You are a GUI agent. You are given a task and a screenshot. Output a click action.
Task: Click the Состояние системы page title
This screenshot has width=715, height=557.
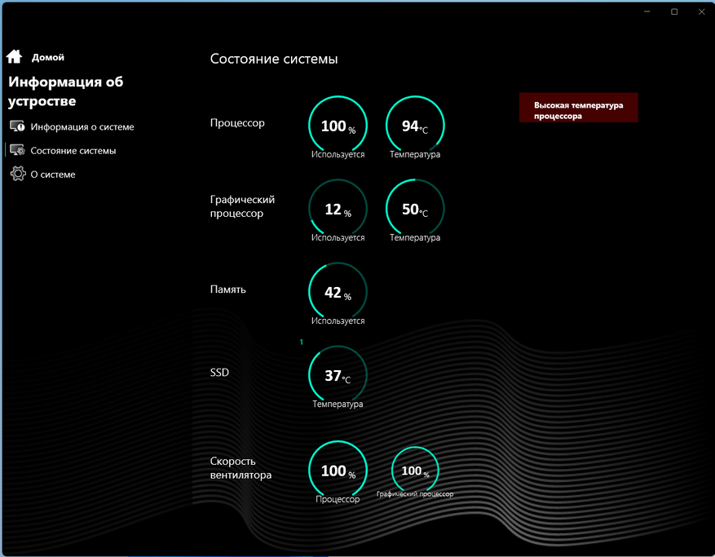(x=274, y=59)
